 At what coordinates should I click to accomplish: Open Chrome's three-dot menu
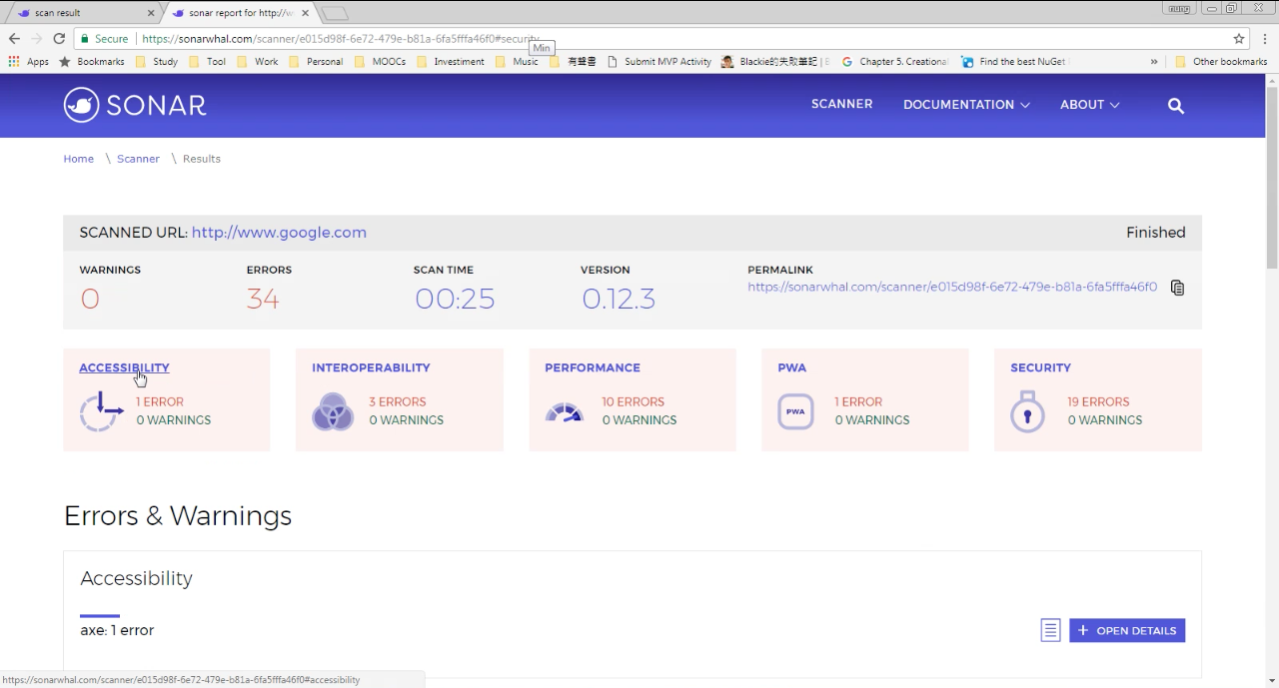tap(1265, 39)
